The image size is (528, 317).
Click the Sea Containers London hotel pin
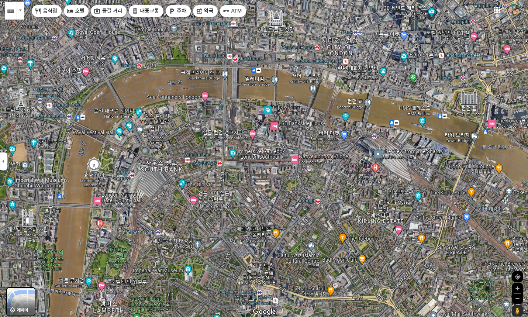tap(205, 96)
